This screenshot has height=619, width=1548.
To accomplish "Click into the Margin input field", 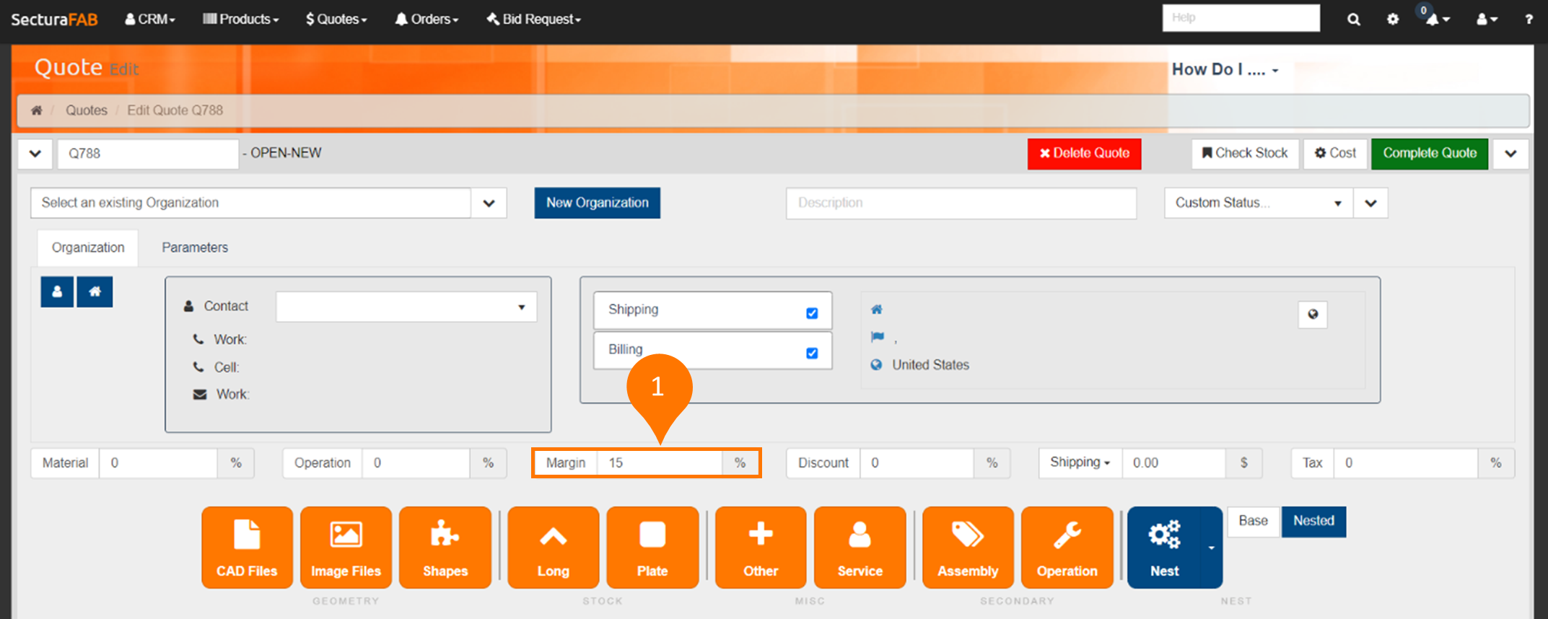I will (x=659, y=463).
